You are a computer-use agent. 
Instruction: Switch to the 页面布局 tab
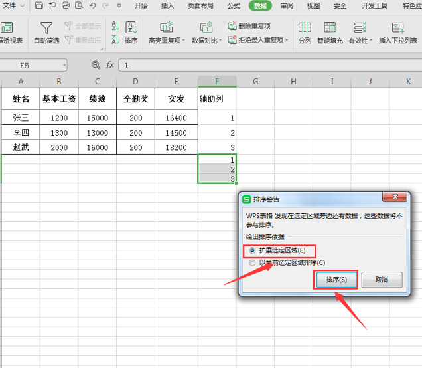tap(200, 6)
